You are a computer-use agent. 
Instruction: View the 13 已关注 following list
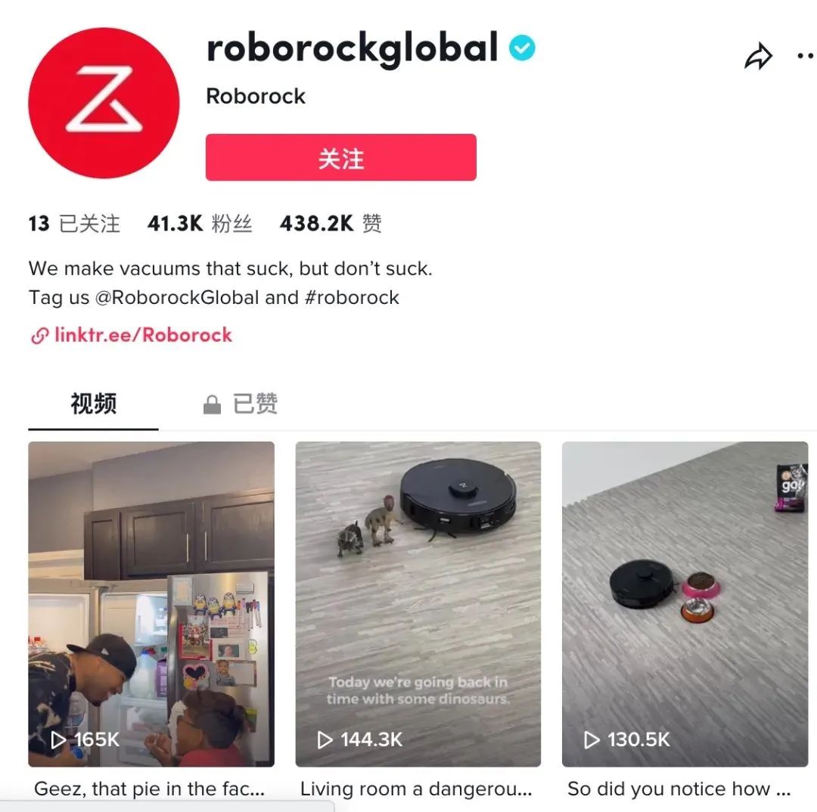point(74,224)
